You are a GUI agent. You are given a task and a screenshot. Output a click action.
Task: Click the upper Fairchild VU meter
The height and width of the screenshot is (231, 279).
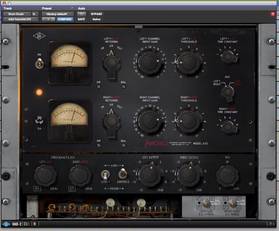tap(69, 63)
